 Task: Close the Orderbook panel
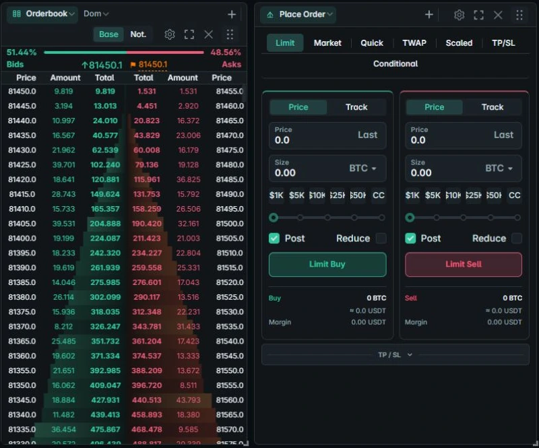(x=209, y=34)
